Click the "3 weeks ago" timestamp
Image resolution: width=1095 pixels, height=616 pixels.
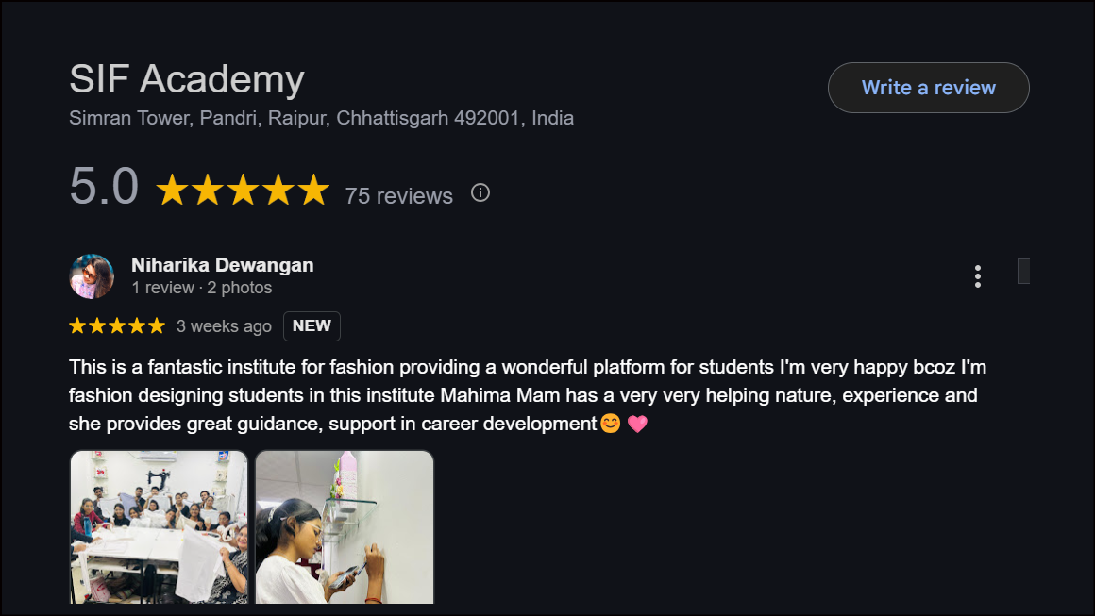point(224,326)
